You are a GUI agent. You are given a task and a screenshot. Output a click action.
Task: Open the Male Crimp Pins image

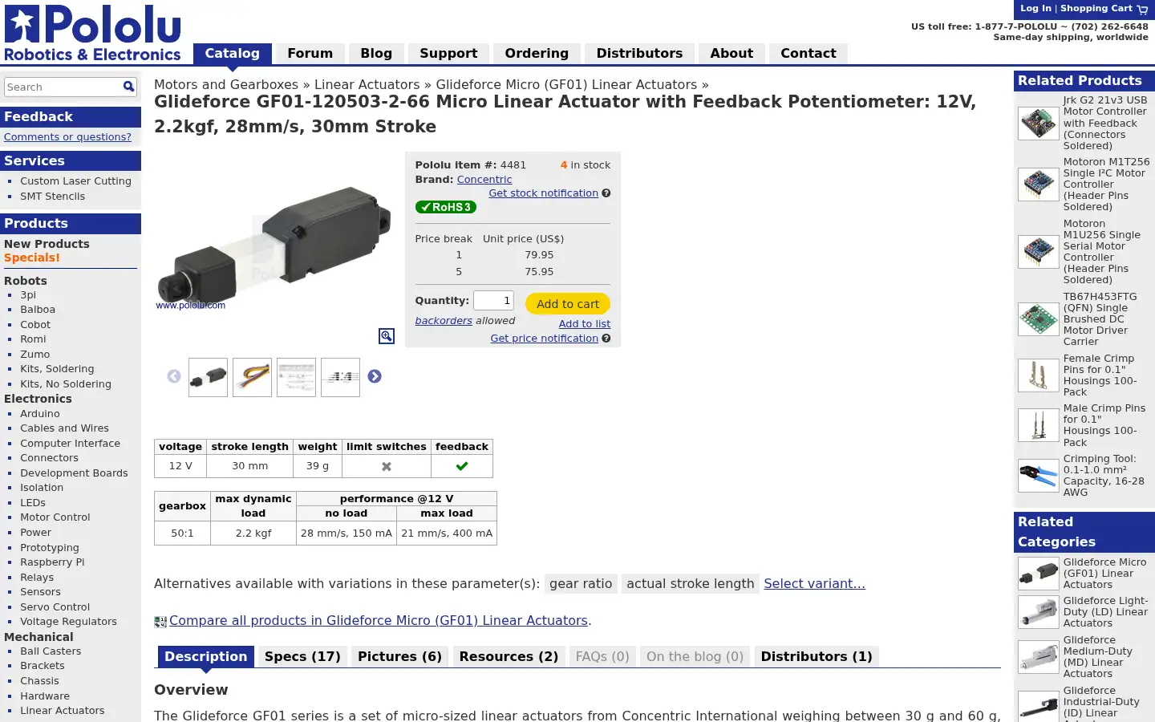(x=1039, y=425)
